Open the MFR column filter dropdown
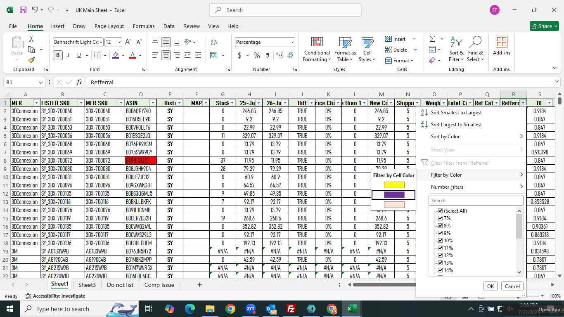The image size is (564, 317). [x=36, y=103]
